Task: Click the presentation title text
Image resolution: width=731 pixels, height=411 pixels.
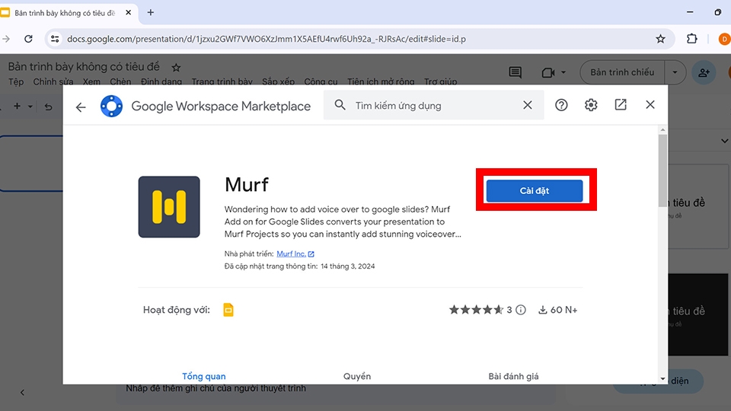Action: click(84, 67)
